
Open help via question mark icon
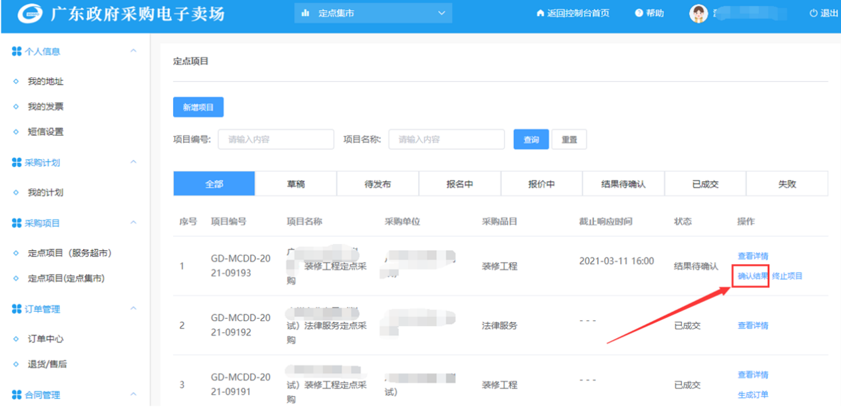coord(639,14)
